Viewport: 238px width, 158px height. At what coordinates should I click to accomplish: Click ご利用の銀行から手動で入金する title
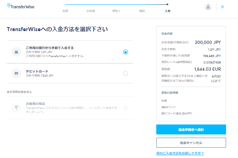click(50, 48)
